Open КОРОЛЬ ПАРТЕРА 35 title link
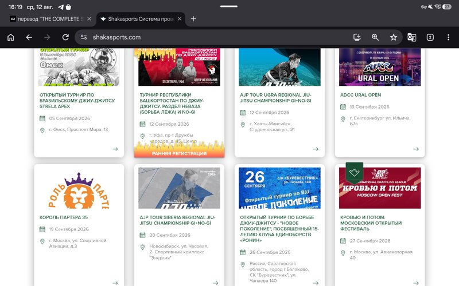 [x=64, y=217]
